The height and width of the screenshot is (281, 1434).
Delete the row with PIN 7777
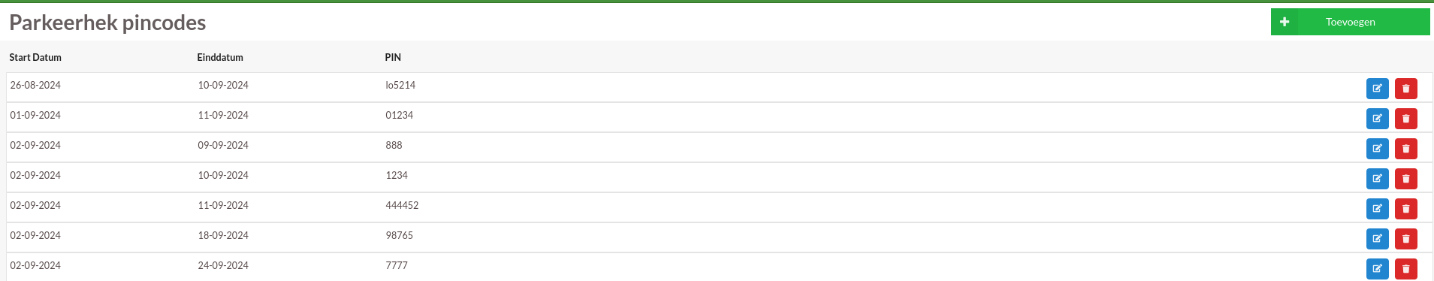click(x=1405, y=269)
